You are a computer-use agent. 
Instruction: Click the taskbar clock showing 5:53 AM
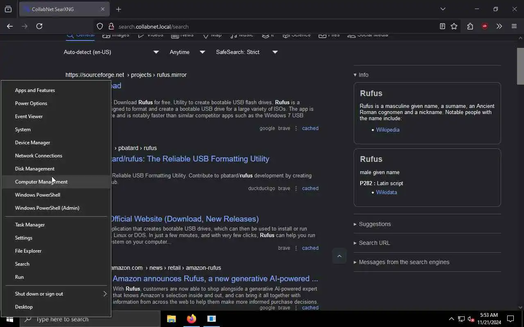click(x=489, y=319)
